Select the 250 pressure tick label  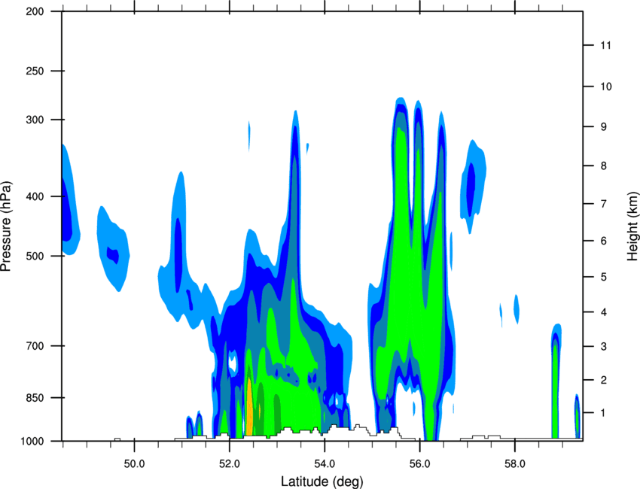point(35,71)
